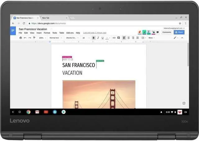Click the browser back arrow
The height and width of the screenshot is (141, 199).
tap(13, 23)
